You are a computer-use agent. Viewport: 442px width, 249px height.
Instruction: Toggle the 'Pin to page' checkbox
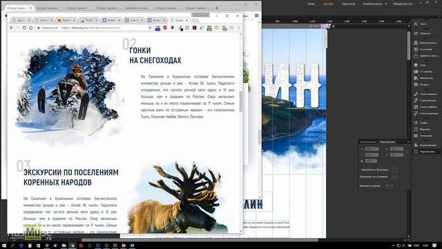394,177
